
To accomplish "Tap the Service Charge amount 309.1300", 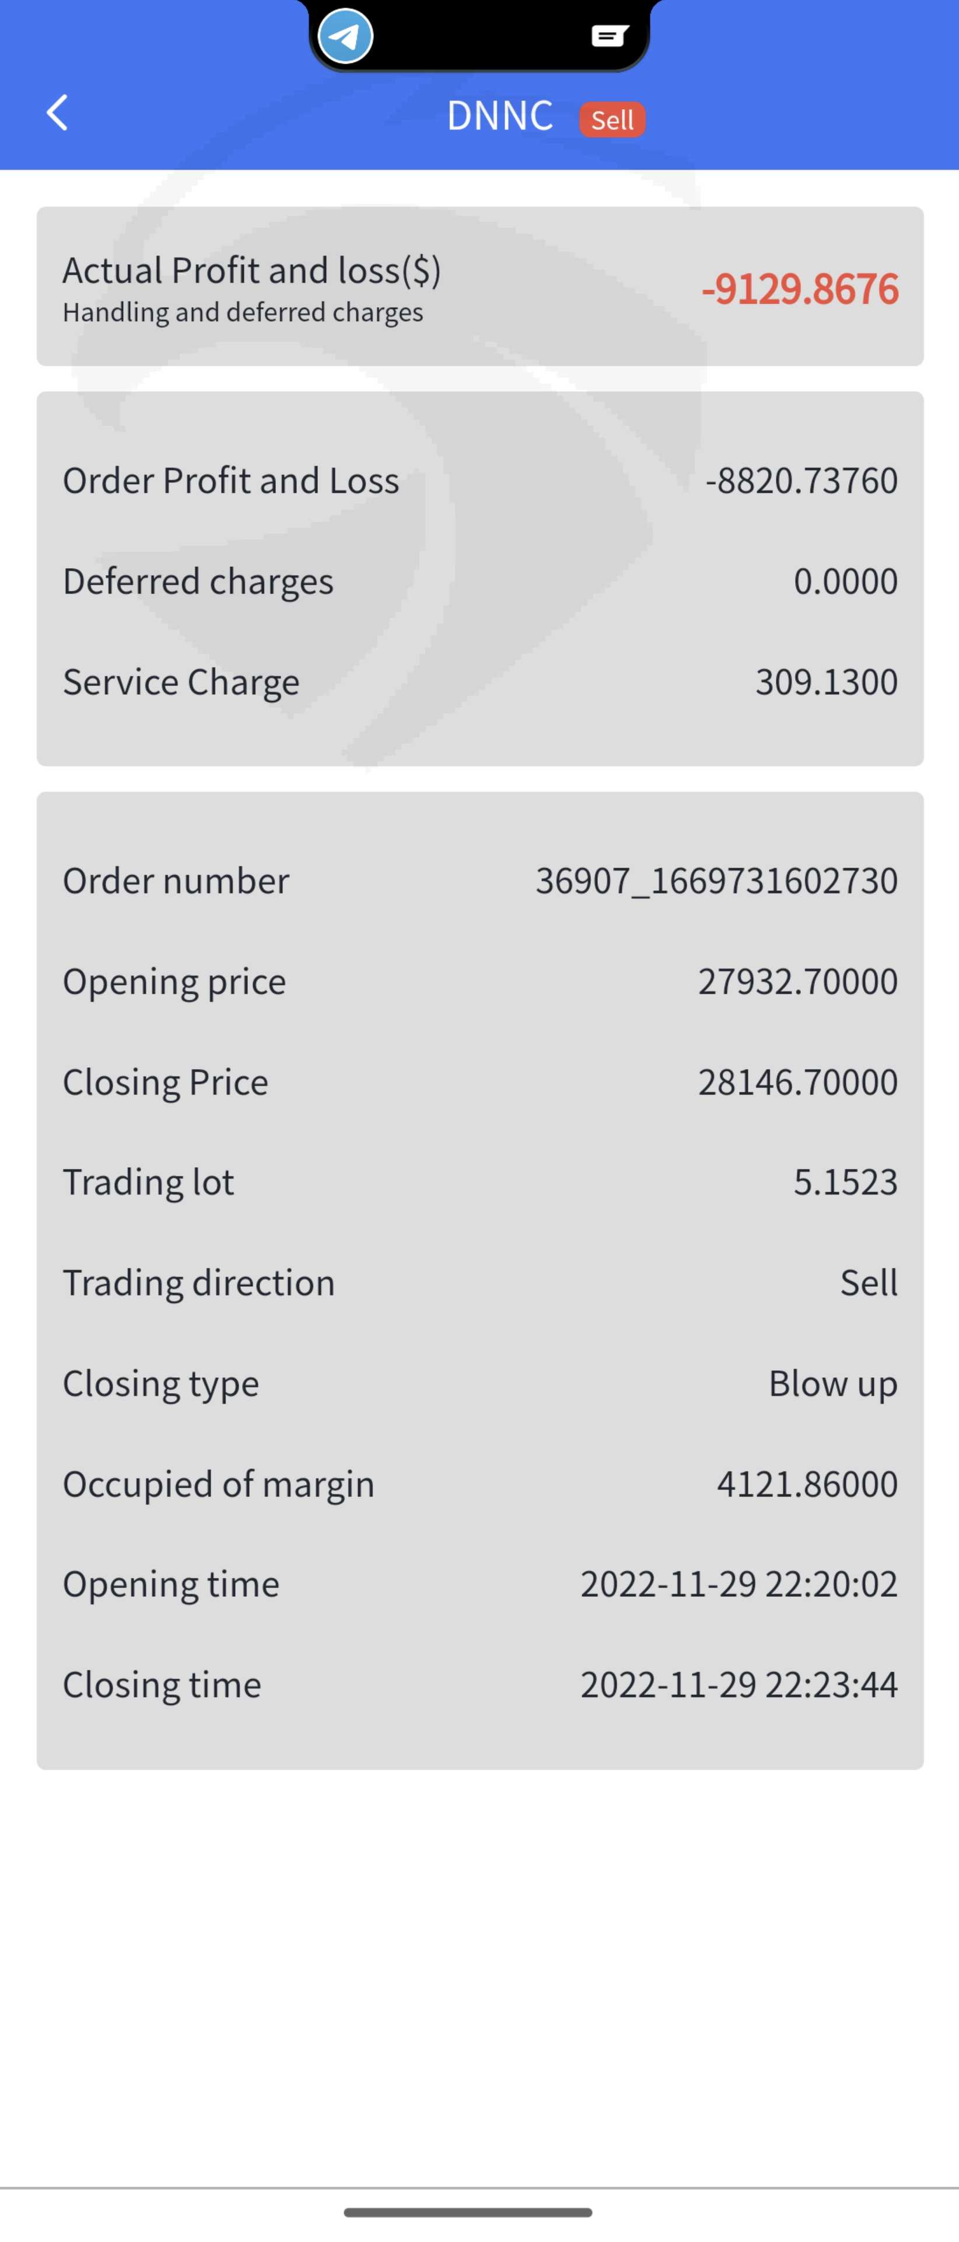I will coord(826,681).
